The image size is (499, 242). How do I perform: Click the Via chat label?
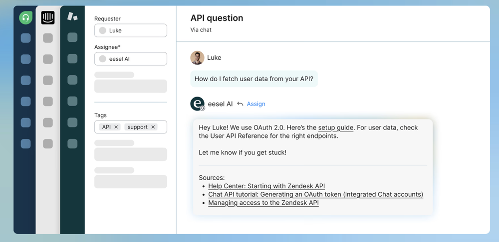201,30
